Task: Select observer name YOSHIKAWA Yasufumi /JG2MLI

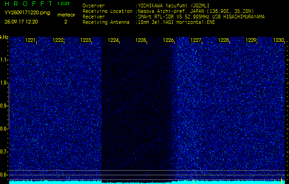Action: tap(173, 6)
